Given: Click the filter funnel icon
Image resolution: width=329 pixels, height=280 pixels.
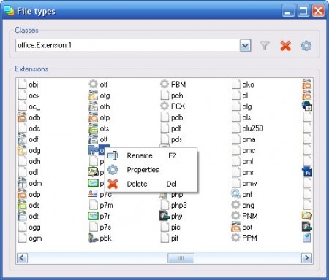Looking at the screenshot, I should (265, 45).
